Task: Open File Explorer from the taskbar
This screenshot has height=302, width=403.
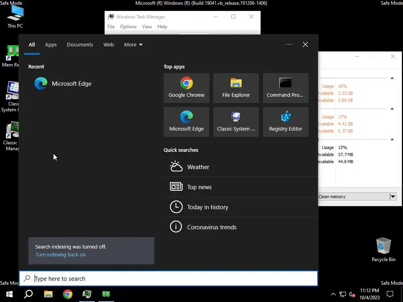Action: pyautogui.click(x=48, y=294)
